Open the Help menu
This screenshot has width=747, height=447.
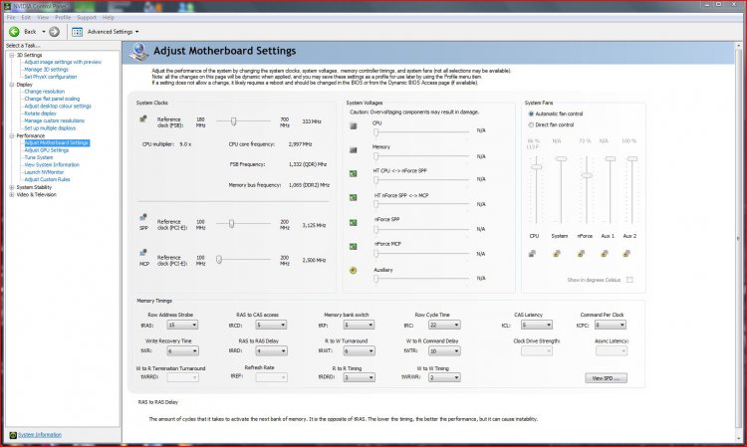point(109,18)
